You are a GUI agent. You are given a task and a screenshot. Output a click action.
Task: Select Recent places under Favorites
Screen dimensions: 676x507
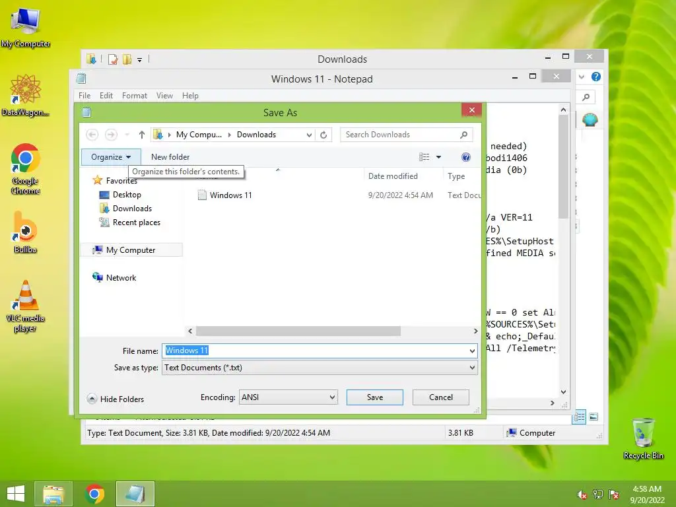[136, 222]
